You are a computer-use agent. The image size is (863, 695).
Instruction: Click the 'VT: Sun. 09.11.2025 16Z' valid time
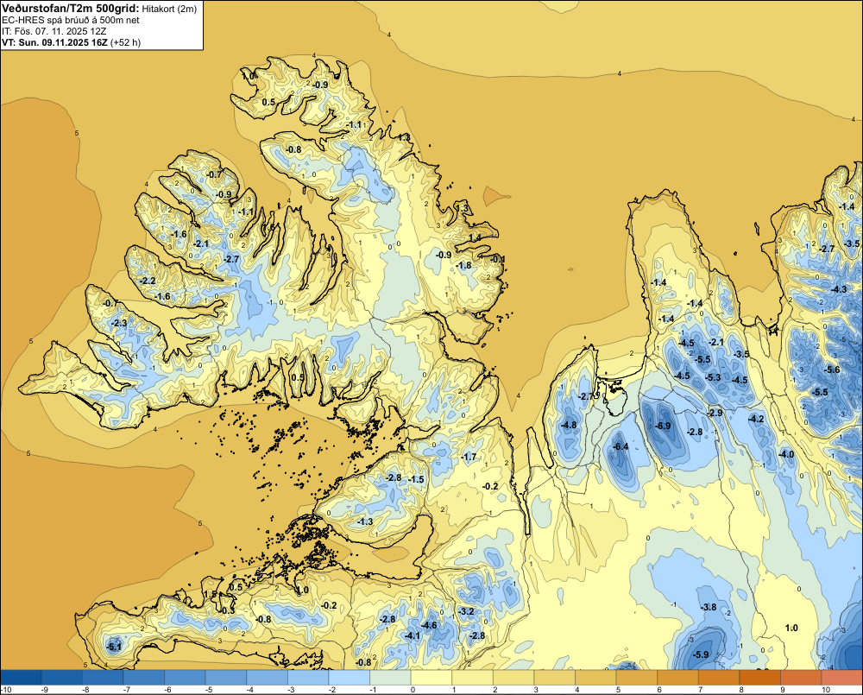click(x=55, y=41)
